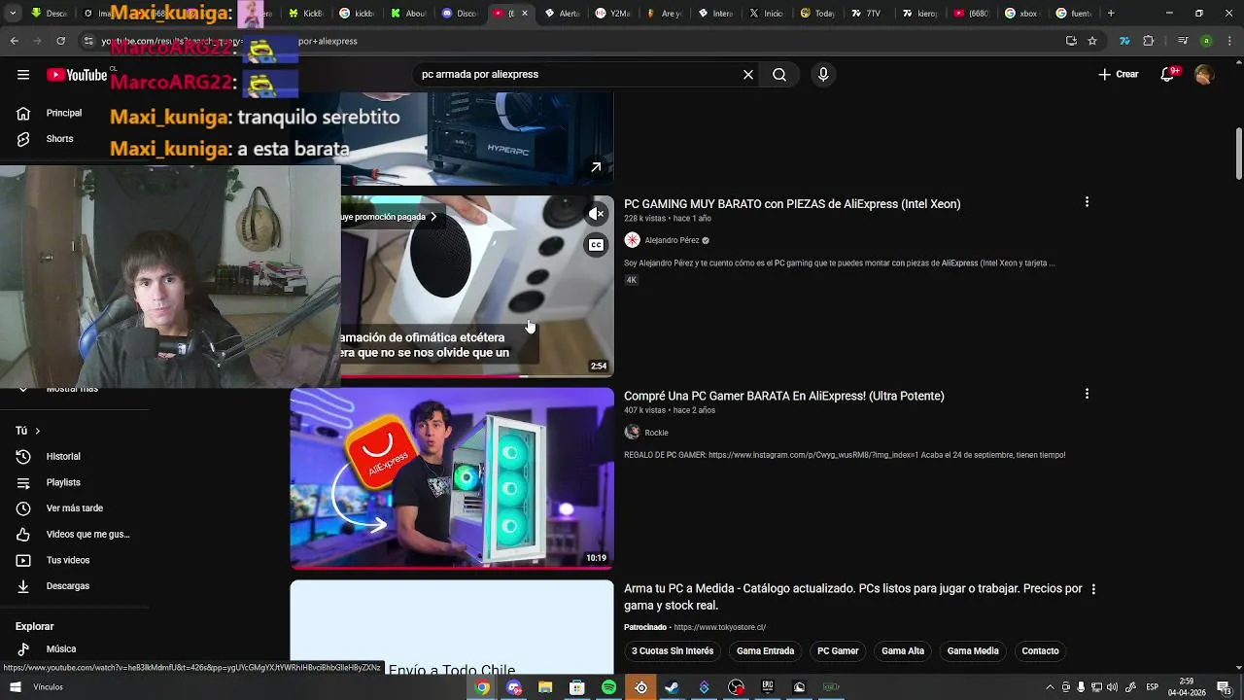This screenshot has width=1244, height=700.
Task: Open ad options three-dot menu
Action: click(1093, 589)
